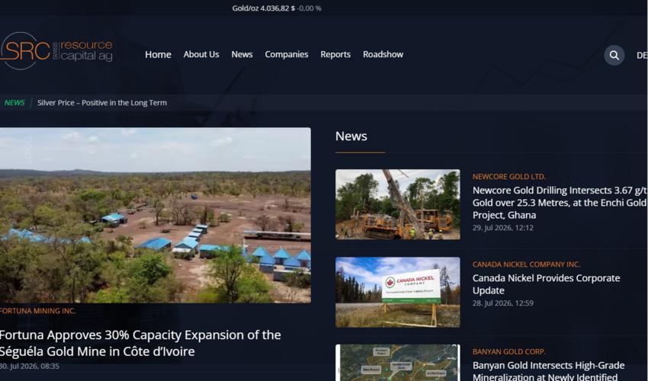Open the Reports menu item
This screenshot has width=648, height=381.
pyautogui.click(x=335, y=55)
